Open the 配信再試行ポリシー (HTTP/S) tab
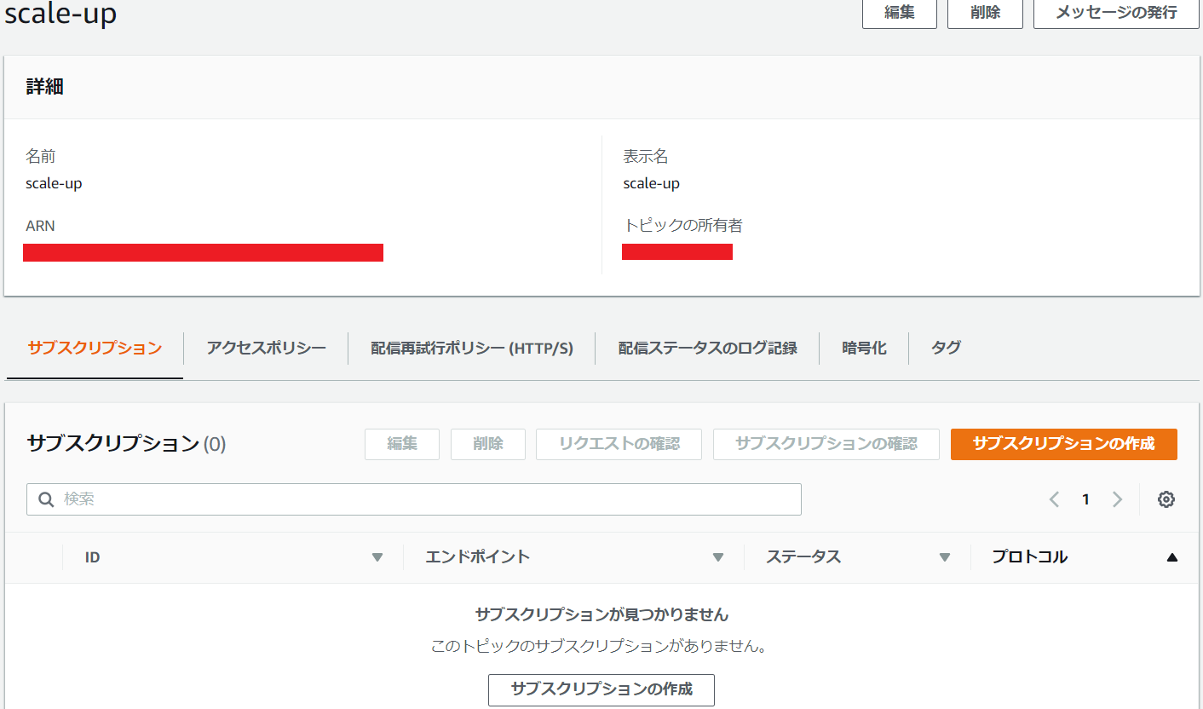 click(472, 348)
